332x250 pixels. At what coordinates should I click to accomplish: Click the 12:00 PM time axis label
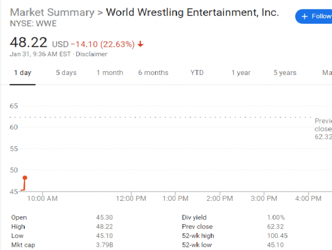coord(132,198)
